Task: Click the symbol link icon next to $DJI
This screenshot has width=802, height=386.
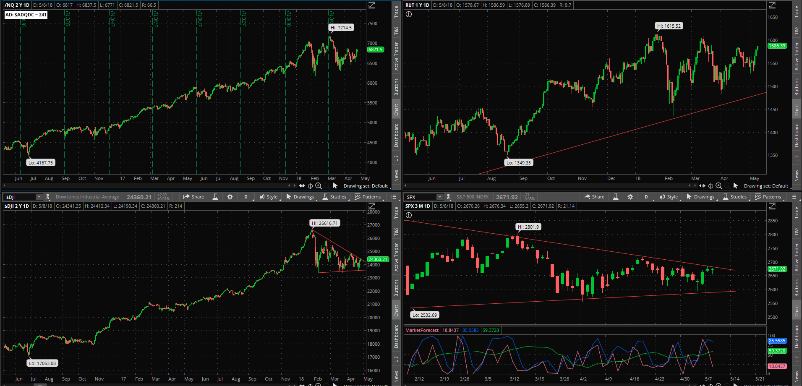Action: tap(48, 197)
